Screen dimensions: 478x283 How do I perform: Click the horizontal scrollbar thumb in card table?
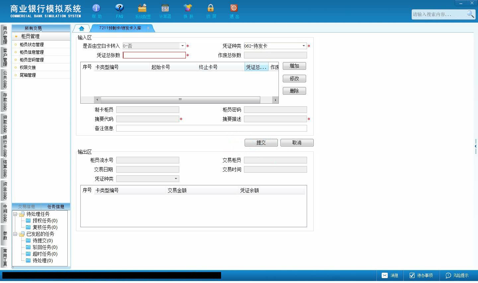pyautogui.click(x=180, y=100)
